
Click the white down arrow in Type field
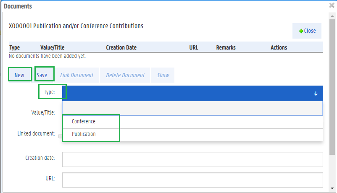tap(316, 94)
